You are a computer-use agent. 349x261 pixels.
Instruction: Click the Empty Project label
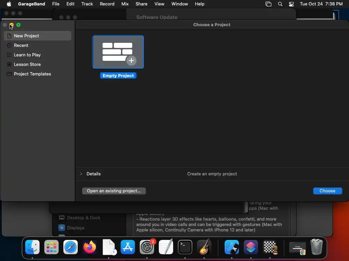coord(118,76)
